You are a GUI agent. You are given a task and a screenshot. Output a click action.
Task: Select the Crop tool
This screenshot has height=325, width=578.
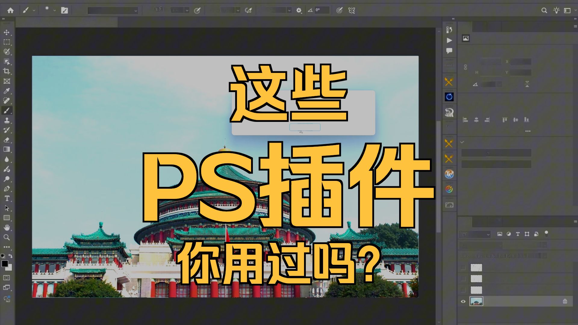(7, 72)
